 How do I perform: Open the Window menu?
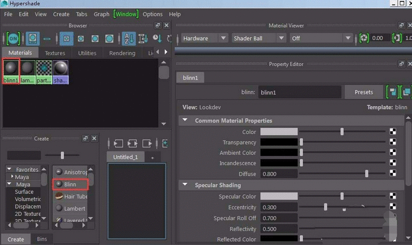(126, 14)
